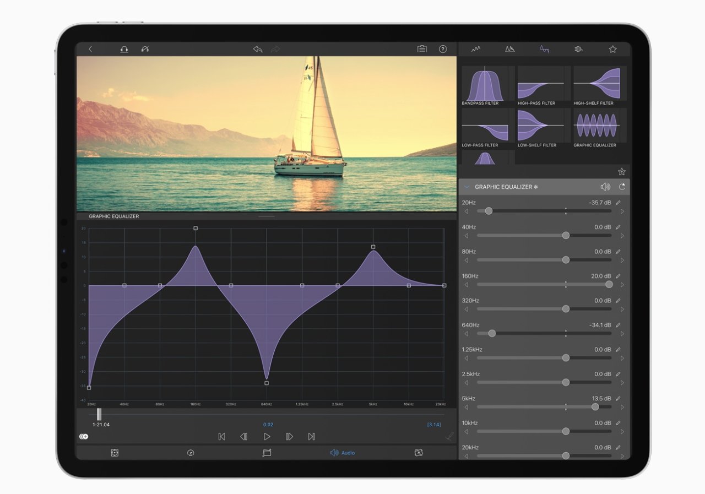Decrease 160Hz gain with left arrow
The image size is (705, 494).
467,285
